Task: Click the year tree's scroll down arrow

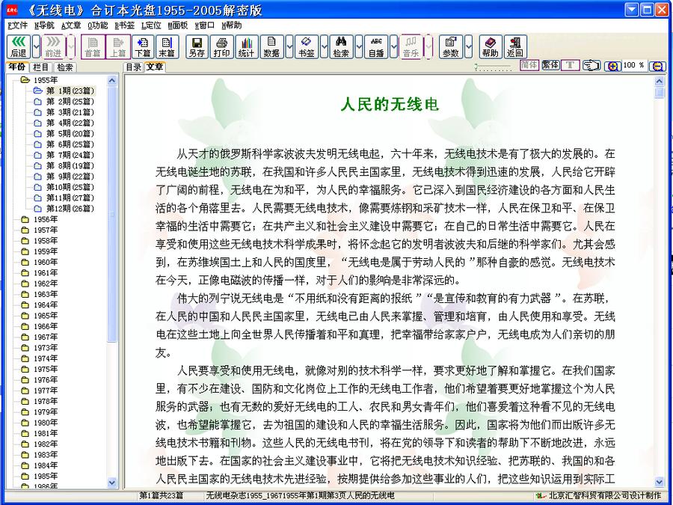Action: coord(112,483)
